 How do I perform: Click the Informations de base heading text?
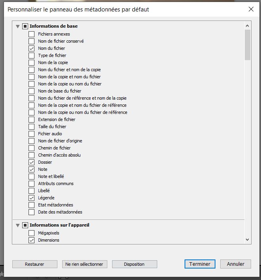click(x=53, y=26)
